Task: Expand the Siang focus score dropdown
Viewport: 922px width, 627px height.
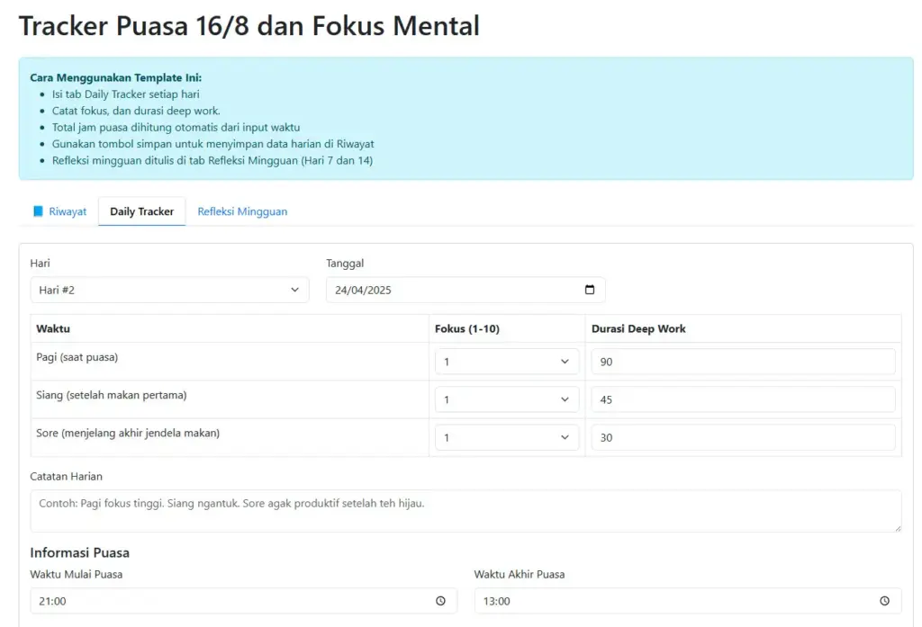Action: point(507,399)
